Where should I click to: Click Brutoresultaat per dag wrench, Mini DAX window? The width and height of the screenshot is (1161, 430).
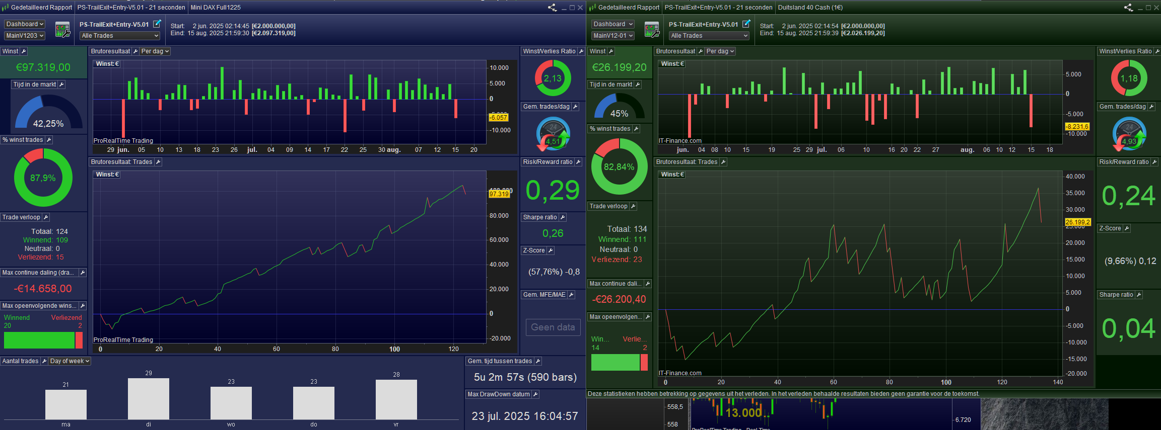pos(135,51)
